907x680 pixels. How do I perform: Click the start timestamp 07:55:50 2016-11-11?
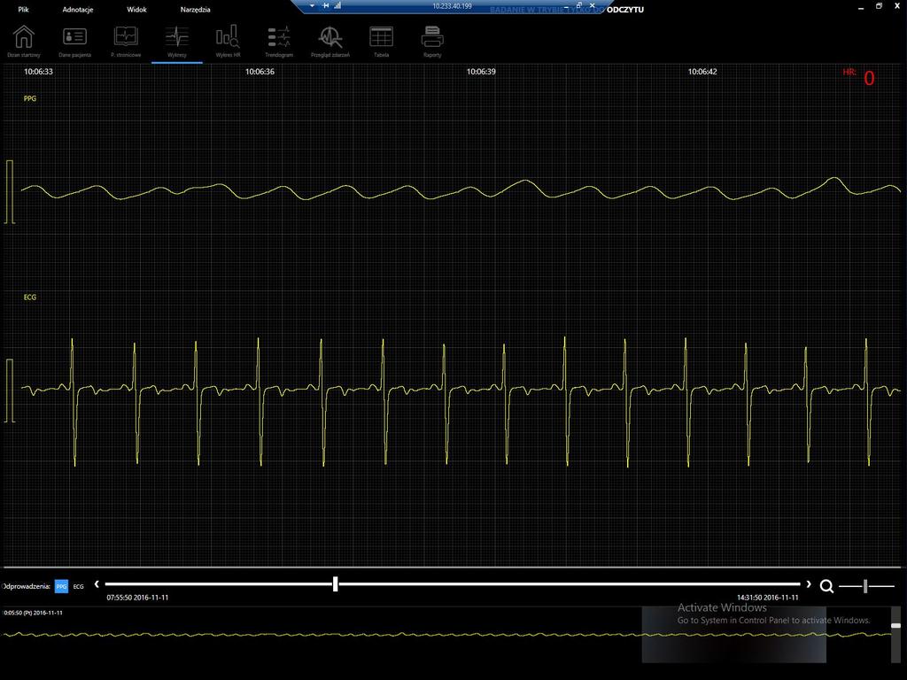point(137,598)
